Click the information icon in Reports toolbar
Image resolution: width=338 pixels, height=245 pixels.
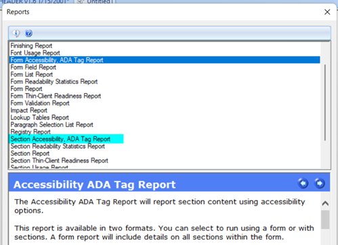tap(16, 33)
